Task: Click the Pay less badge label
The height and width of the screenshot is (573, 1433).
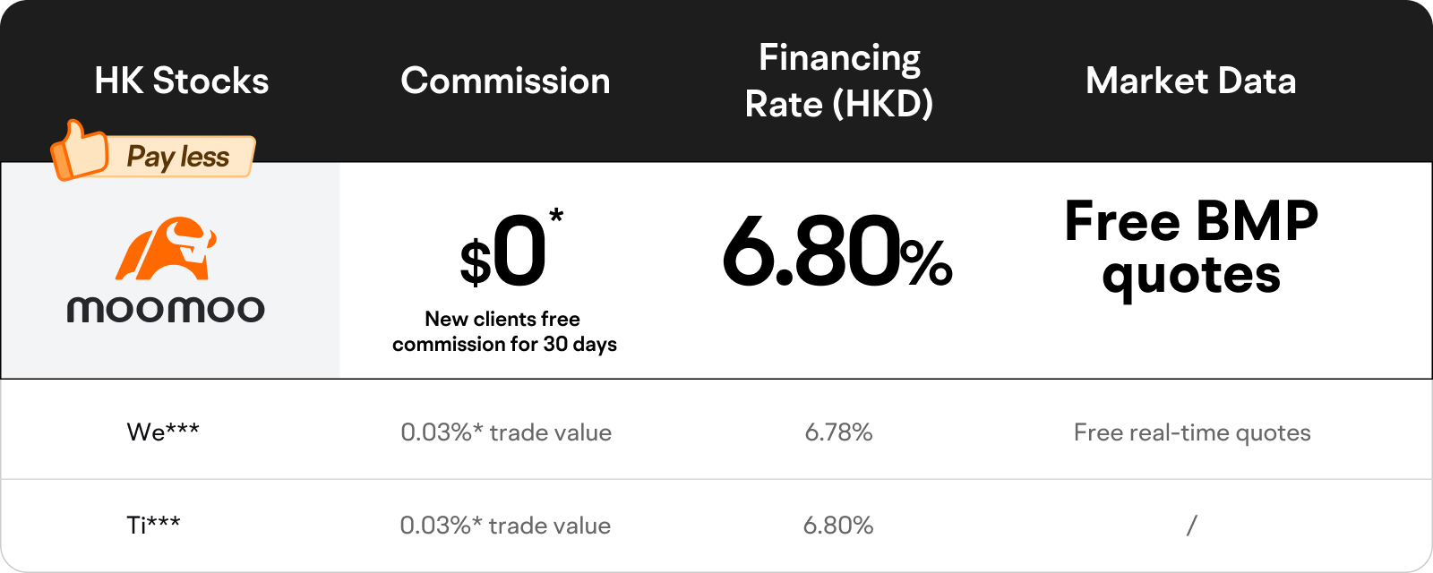Action: point(178,157)
